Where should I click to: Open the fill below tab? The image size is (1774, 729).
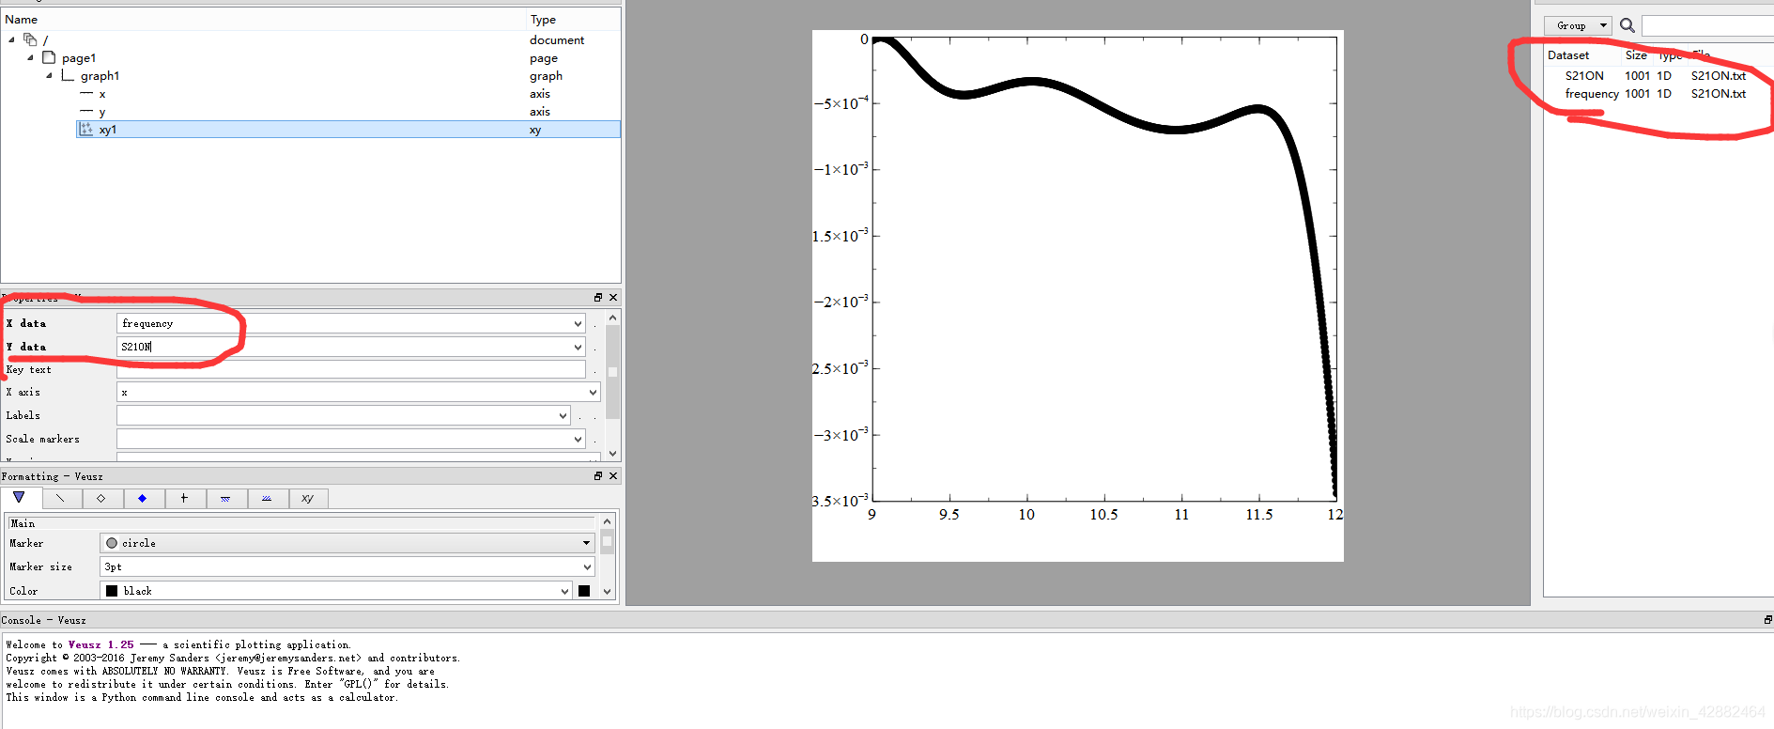coord(225,498)
